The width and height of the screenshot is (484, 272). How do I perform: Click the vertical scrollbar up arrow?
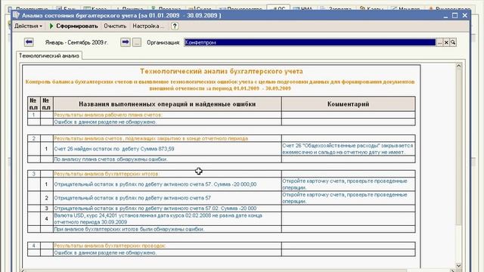[459, 66]
